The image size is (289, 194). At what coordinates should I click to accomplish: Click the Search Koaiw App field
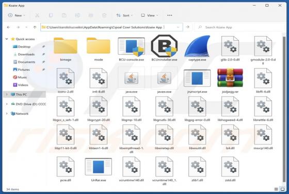pyautogui.click(x=239, y=27)
